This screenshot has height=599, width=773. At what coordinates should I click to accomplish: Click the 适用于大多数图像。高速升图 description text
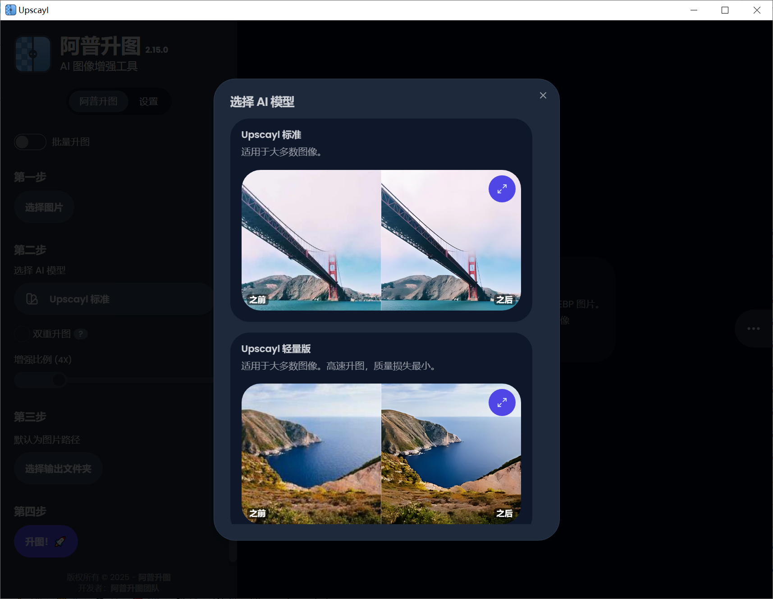coord(339,366)
